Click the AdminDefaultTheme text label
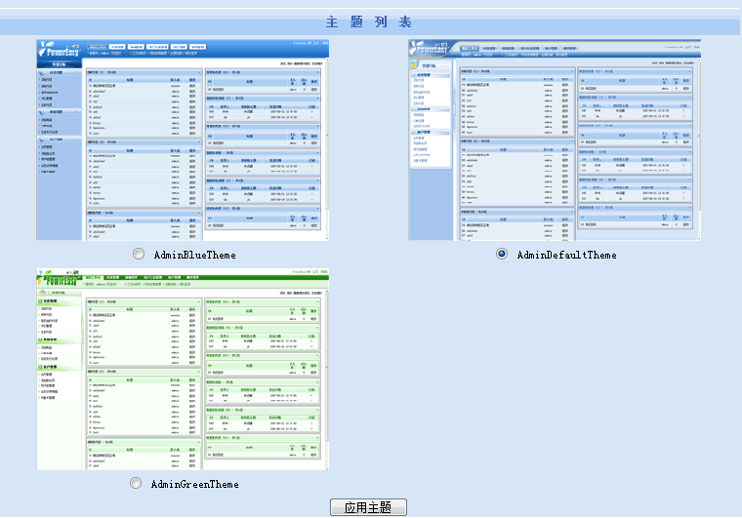742x518 pixels. (x=566, y=255)
